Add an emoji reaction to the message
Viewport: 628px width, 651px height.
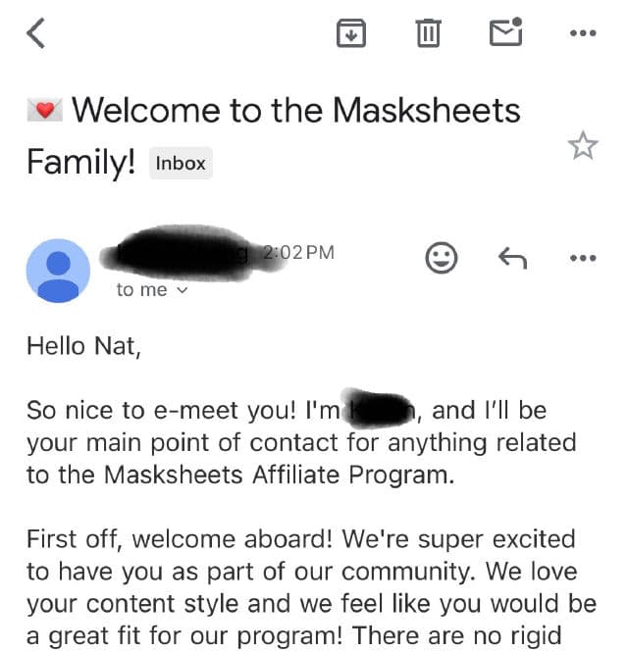(x=442, y=258)
